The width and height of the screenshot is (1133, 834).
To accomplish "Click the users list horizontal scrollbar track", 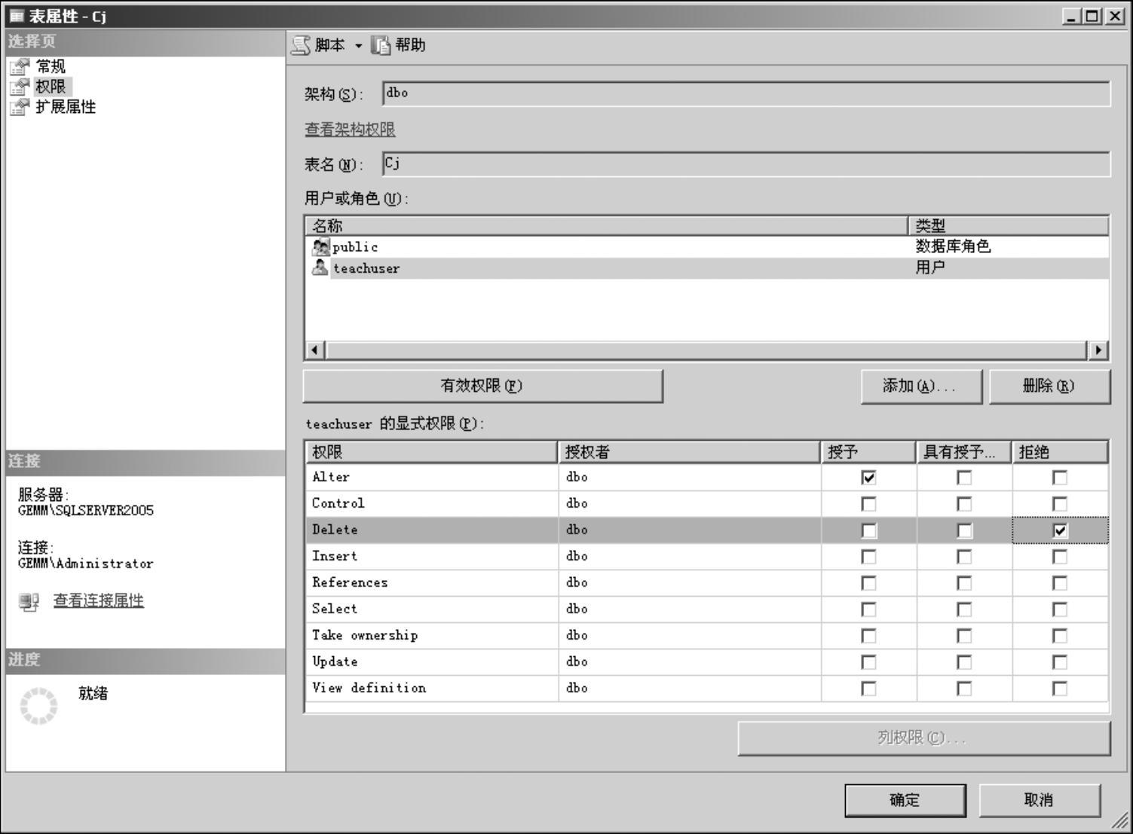I will (x=706, y=350).
